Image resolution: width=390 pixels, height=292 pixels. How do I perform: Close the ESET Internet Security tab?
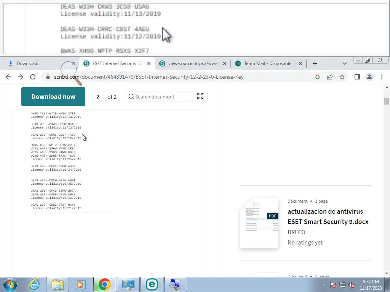[x=149, y=63]
